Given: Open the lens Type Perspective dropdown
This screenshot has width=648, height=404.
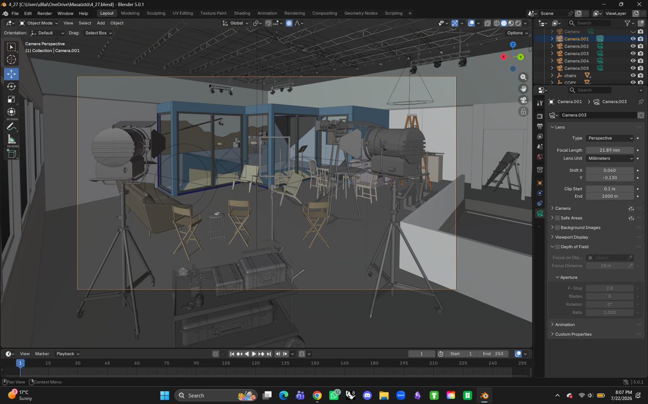Looking at the screenshot, I should [610, 138].
